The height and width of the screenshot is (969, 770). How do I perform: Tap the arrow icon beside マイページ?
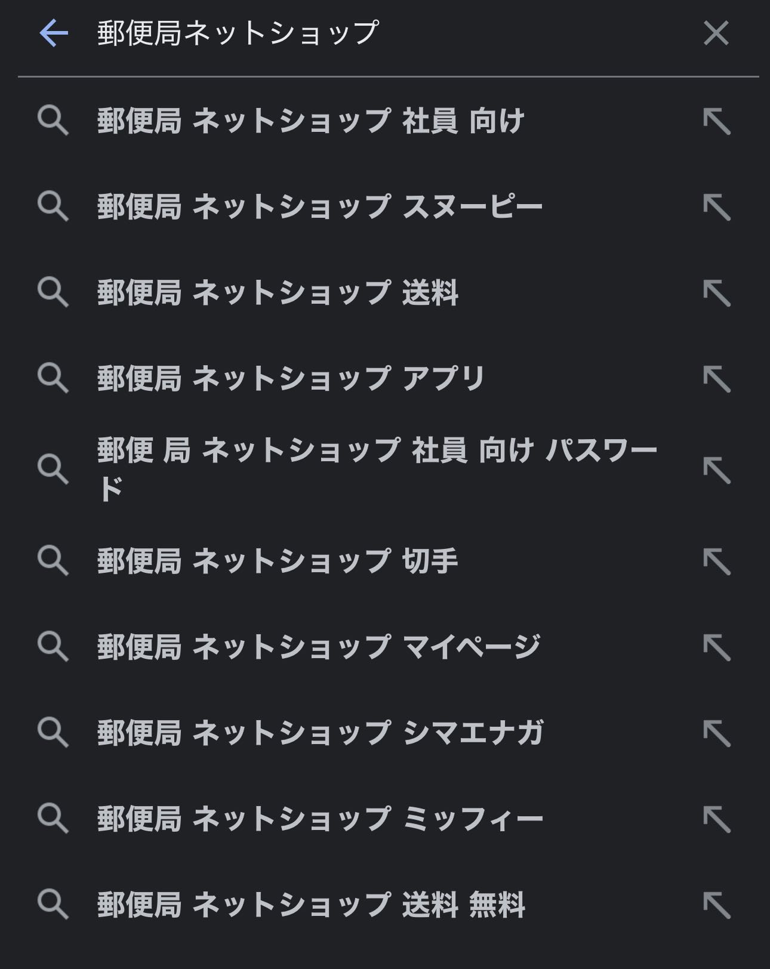[x=717, y=647]
